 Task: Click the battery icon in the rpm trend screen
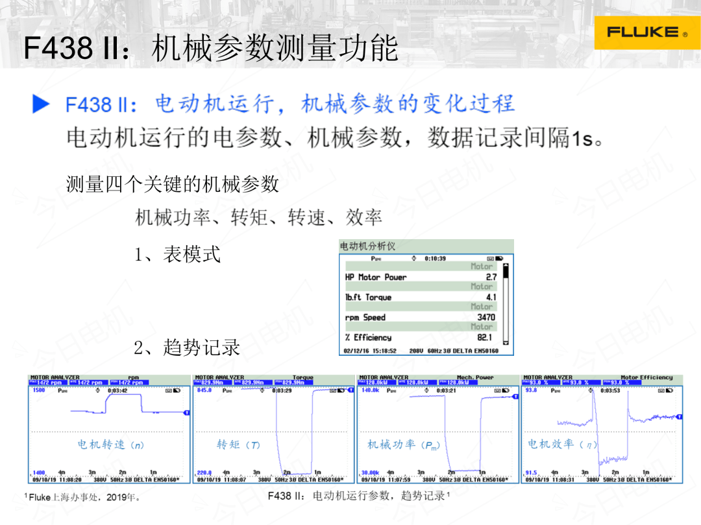[177, 390]
